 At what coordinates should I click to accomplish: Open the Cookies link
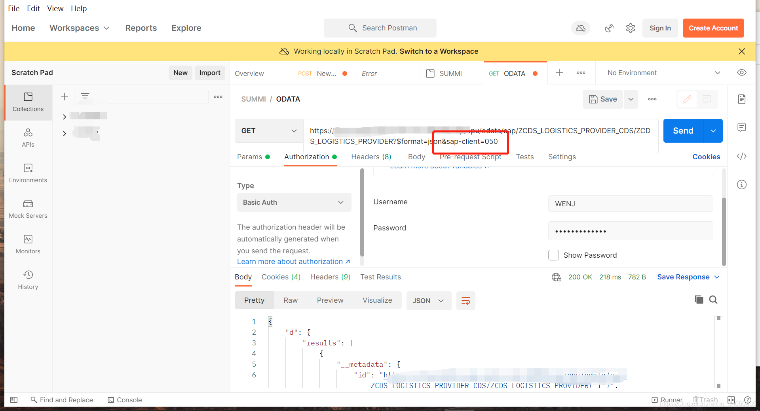(x=706, y=157)
